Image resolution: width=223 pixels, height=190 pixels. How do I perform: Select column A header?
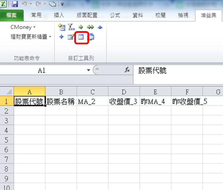(x=30, y=92)
